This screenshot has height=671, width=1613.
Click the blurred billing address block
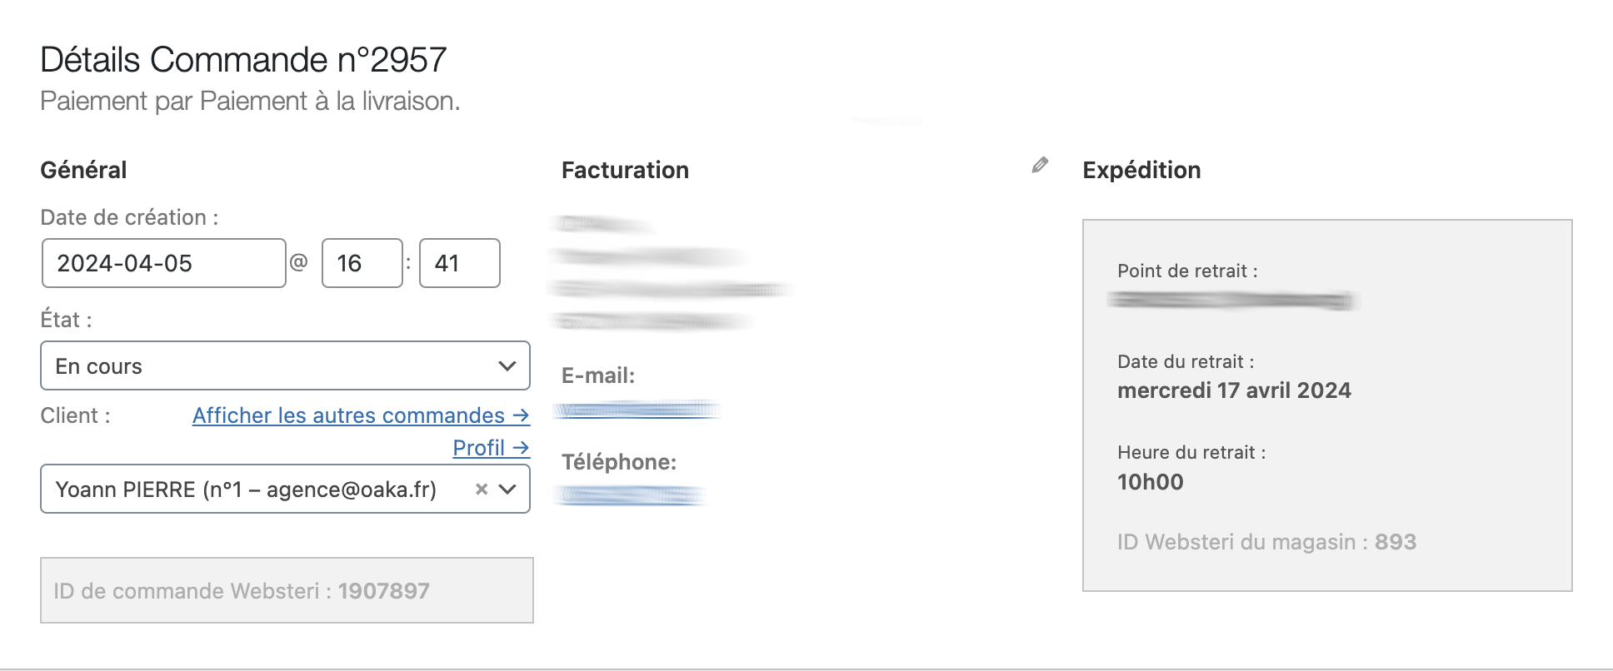pyautogui.click(x=667, y=273)
